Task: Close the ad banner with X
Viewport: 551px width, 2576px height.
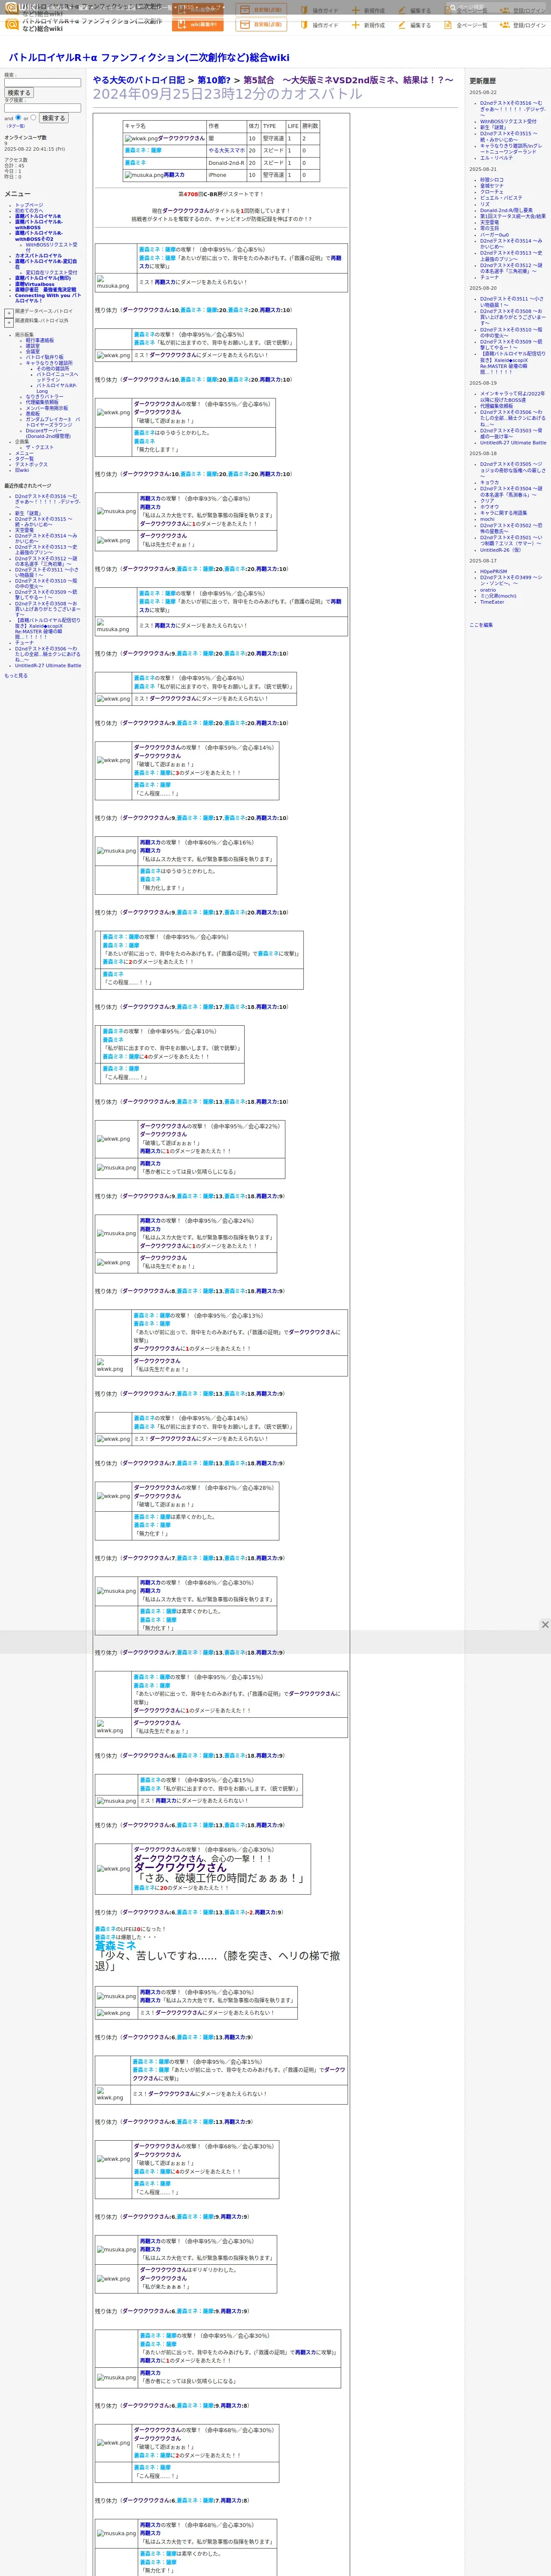Action: click(x=544, y=1624)
